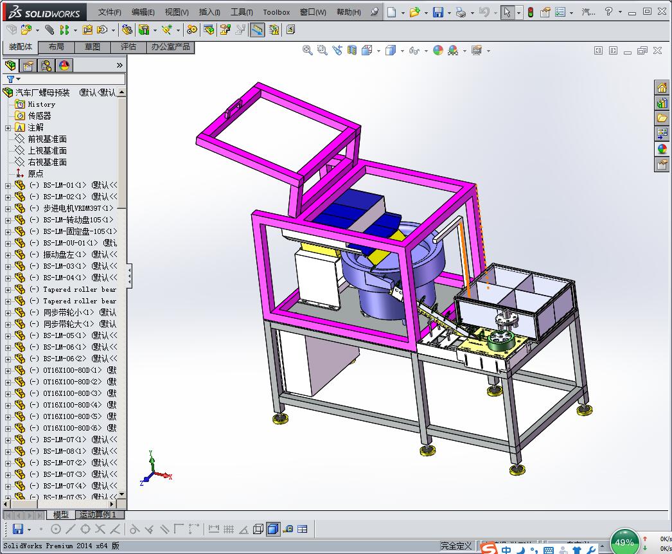Switch to the ConfigurationManager tab icon

(x=46, y=65)
